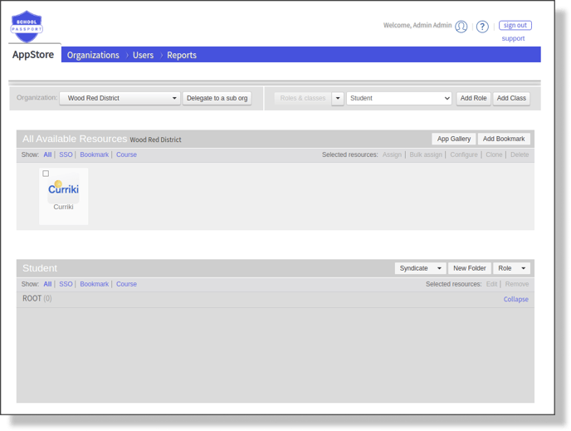
Task: Click Delete for selected resources
Action: pos(520,154)
